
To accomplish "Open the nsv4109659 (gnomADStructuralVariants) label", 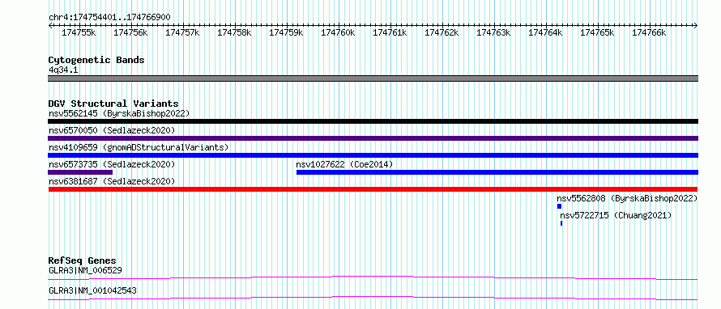I will pos(139,147).
